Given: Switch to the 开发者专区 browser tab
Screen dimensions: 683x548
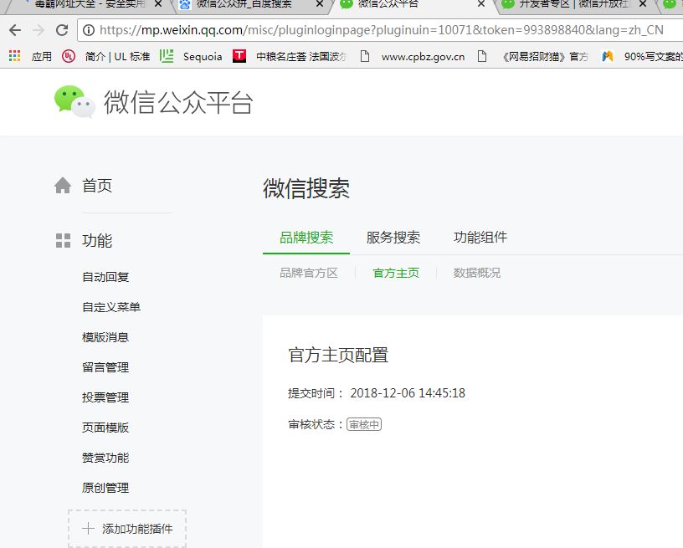Looking at the screenshot, I should coord(575,4).
